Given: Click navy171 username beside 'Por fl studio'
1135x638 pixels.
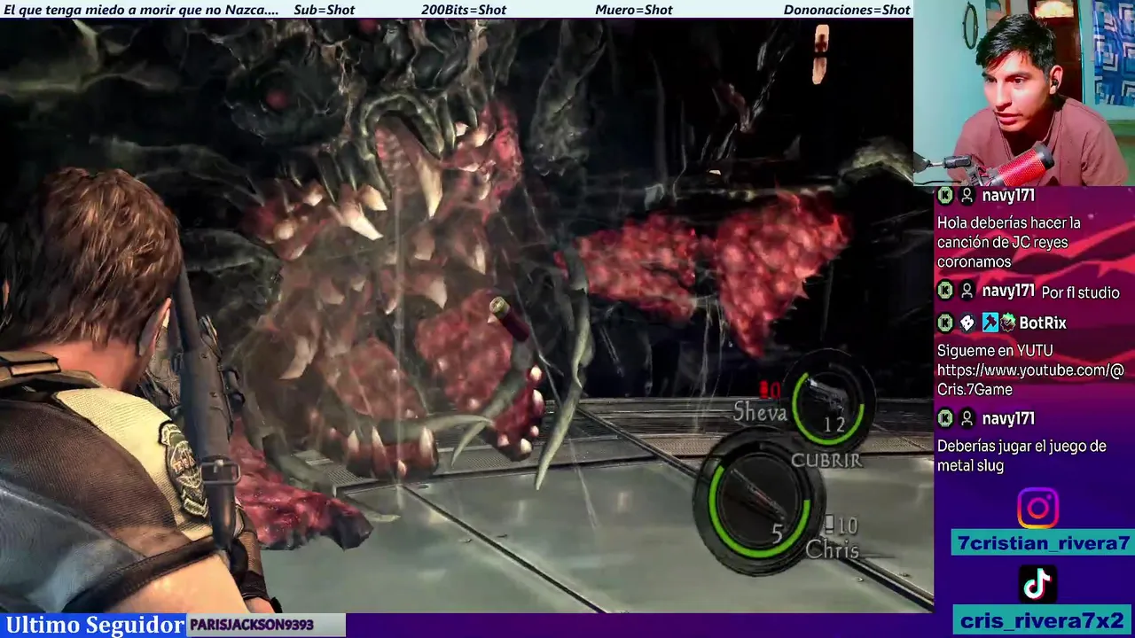Looking at the screenshot, I should tap(1008, 291).
